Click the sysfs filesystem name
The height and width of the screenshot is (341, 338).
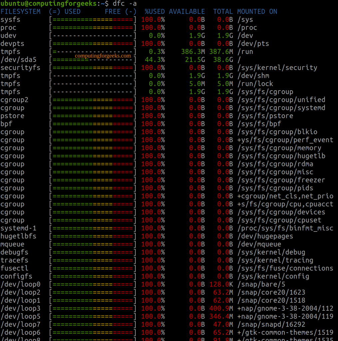[10, 20]
